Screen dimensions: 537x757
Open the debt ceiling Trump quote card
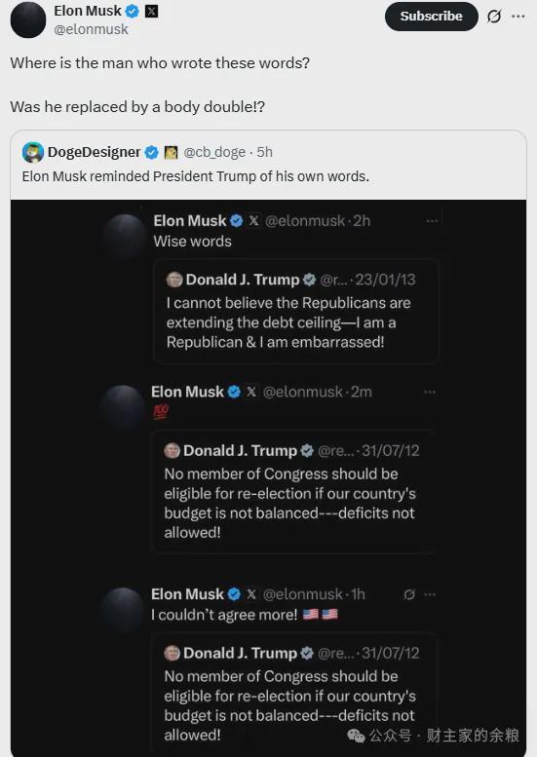[x=295, y=311]
